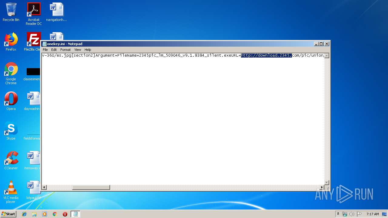388x218 pixels.
Task: Launch Acrobat Reader DC shortcut
Action: pos(34,14)
